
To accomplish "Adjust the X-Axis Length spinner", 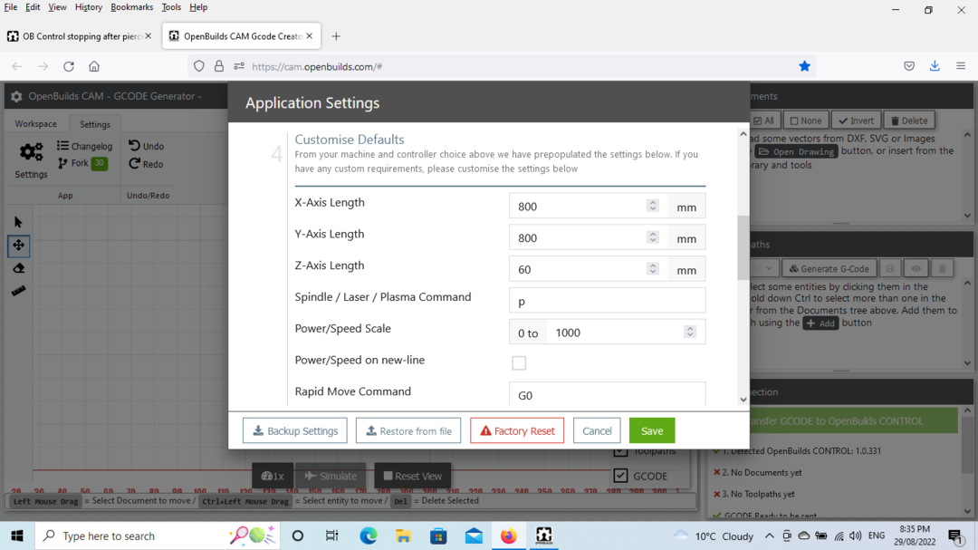I will click(652, 206).
